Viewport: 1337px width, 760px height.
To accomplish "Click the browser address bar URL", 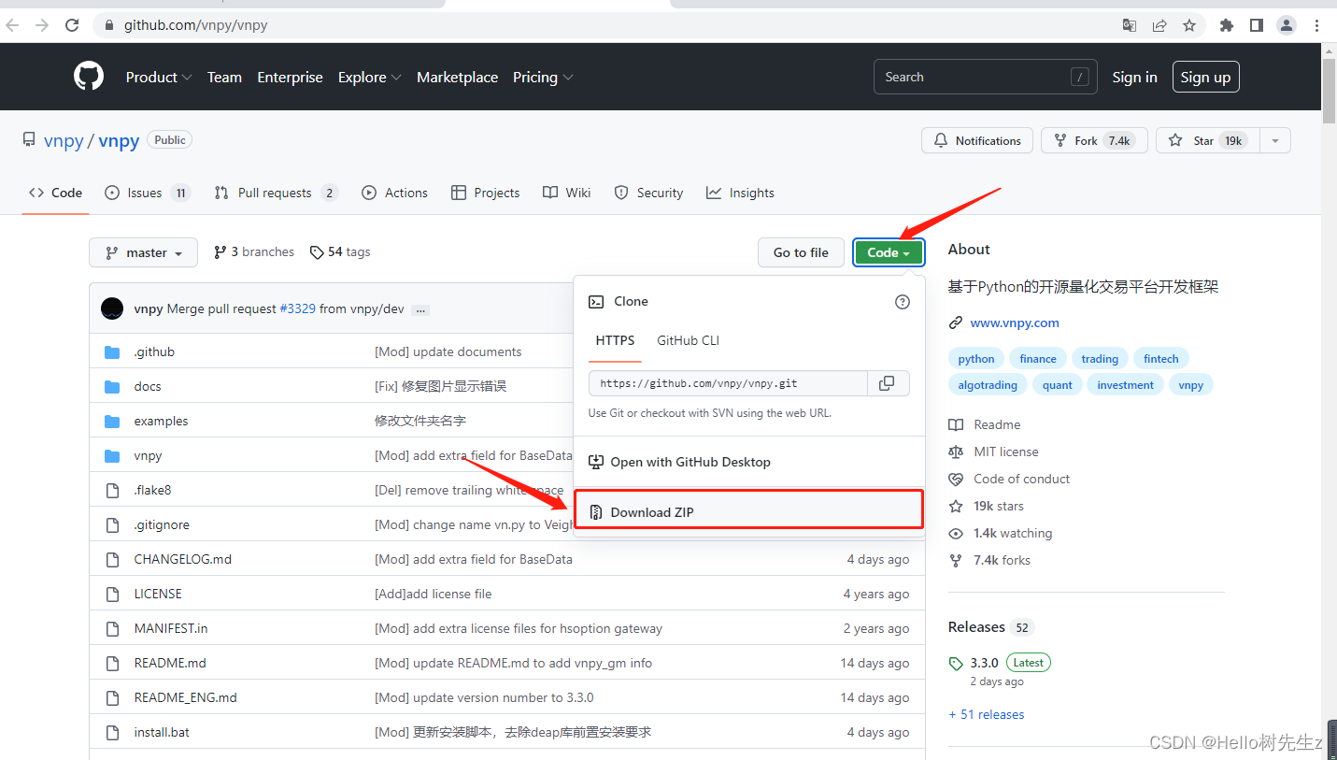I will click(x=195, y=25).
